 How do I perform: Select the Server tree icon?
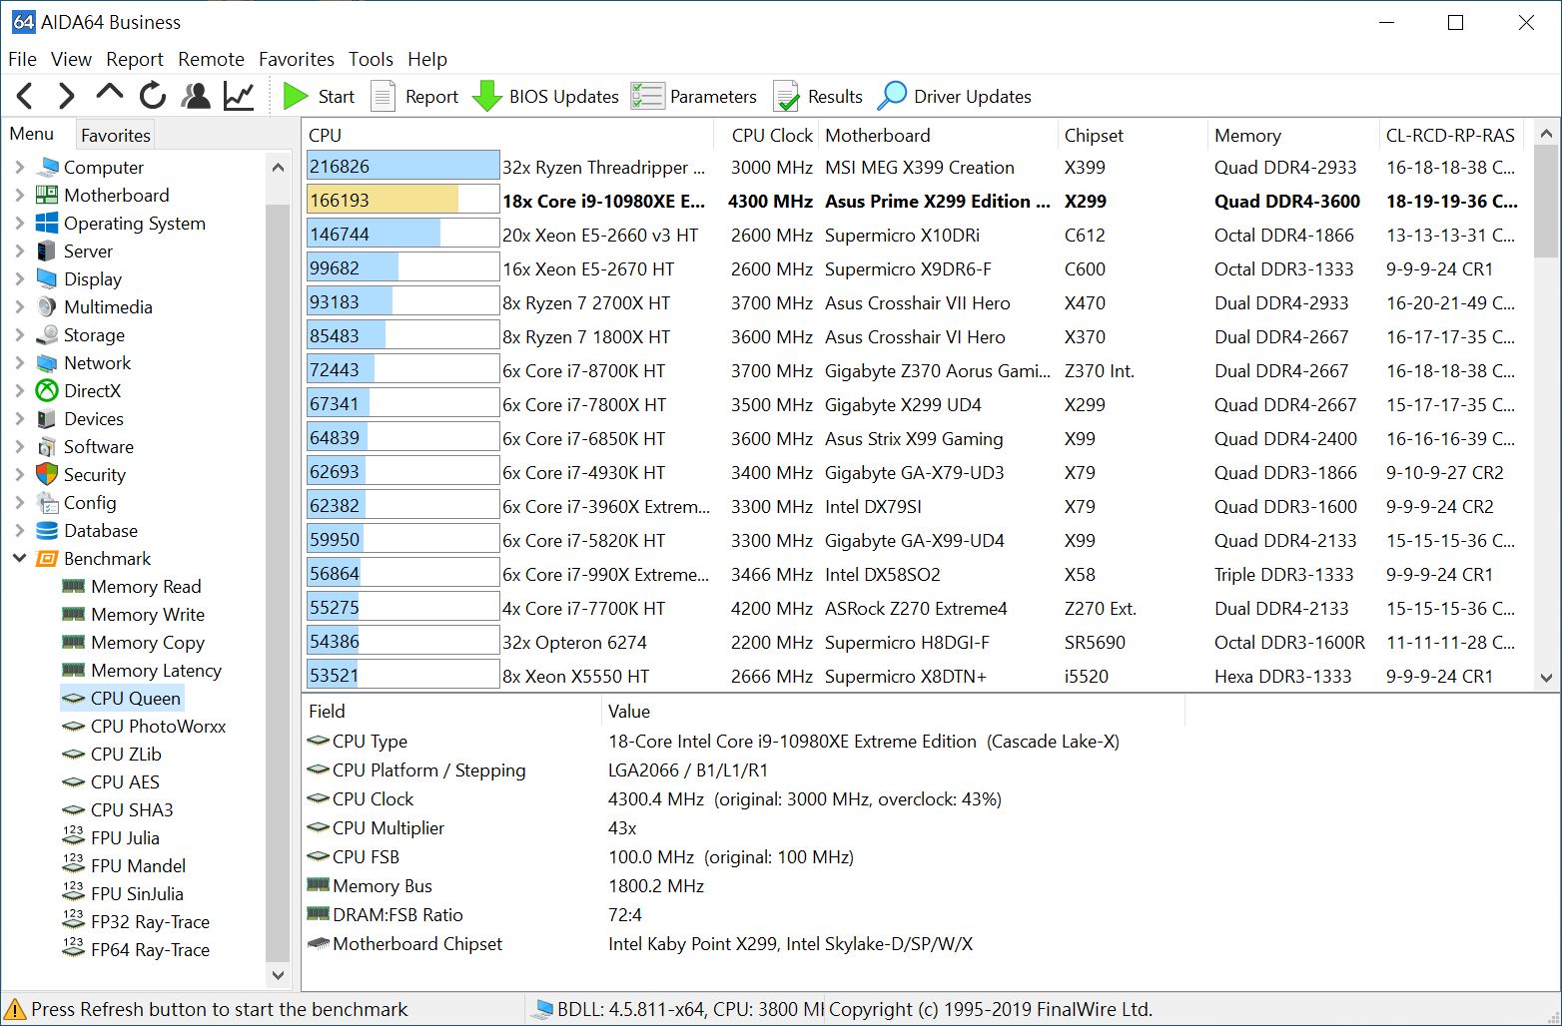point(47,251)
